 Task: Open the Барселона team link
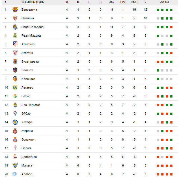(x=29, y=10)
